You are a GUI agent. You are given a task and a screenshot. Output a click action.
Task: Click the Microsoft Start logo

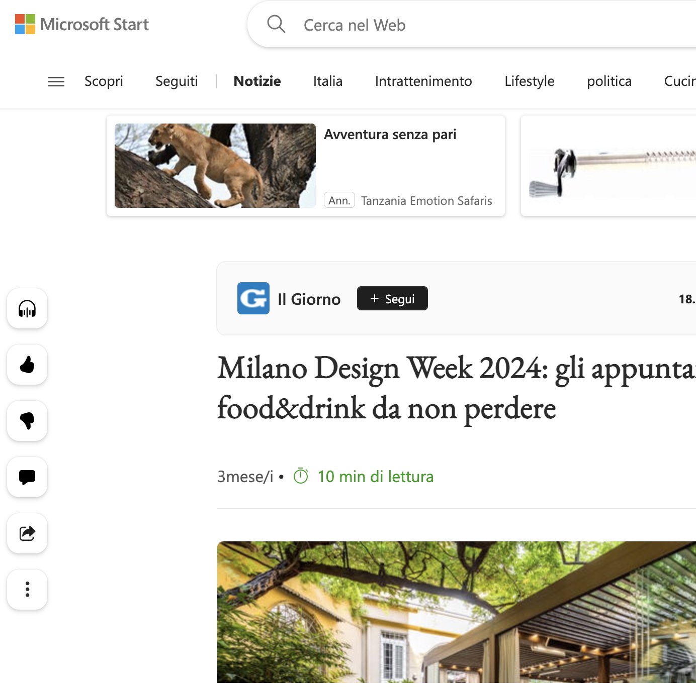point(82,24)
